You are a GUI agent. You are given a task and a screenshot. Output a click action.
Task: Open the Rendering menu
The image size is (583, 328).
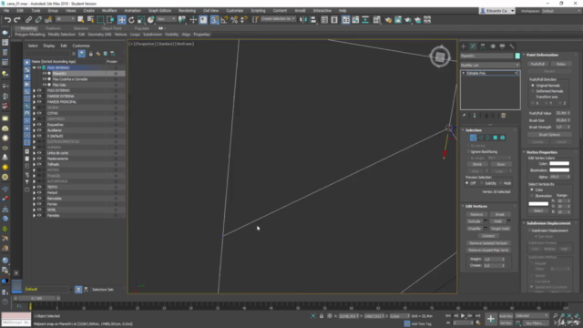187,11
